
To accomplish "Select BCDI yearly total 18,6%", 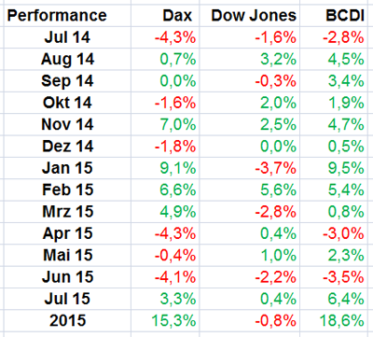I will click(x=342, y=320).
